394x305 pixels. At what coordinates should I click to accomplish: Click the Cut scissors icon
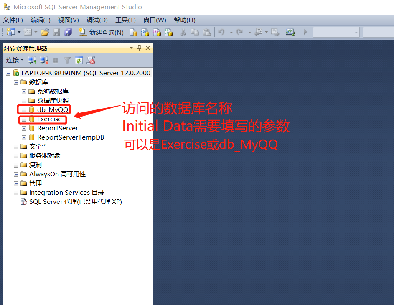(x=183, y=32)
